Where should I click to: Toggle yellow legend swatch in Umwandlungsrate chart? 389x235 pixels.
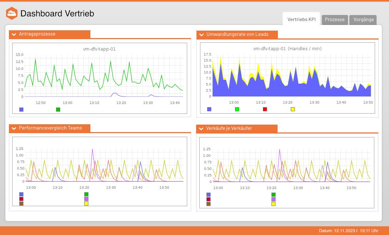[x=293, y=109]
